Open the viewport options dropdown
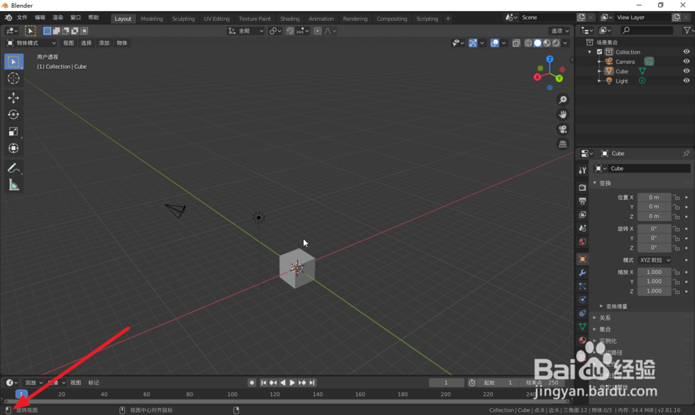Viewport: 695px width, 415px height. pyautogui.click(x=559, y=31)
